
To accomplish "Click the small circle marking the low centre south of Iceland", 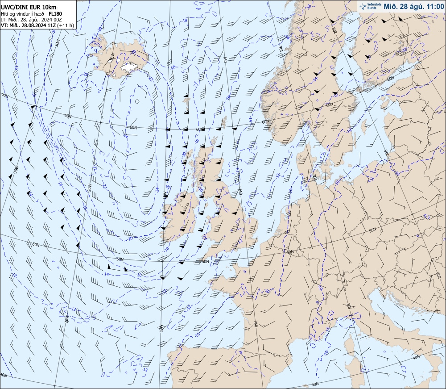I will click(x=137, y=101).
